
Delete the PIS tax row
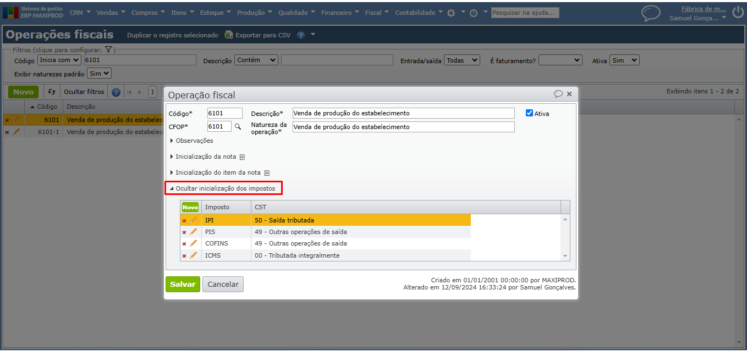coord(184,232)
